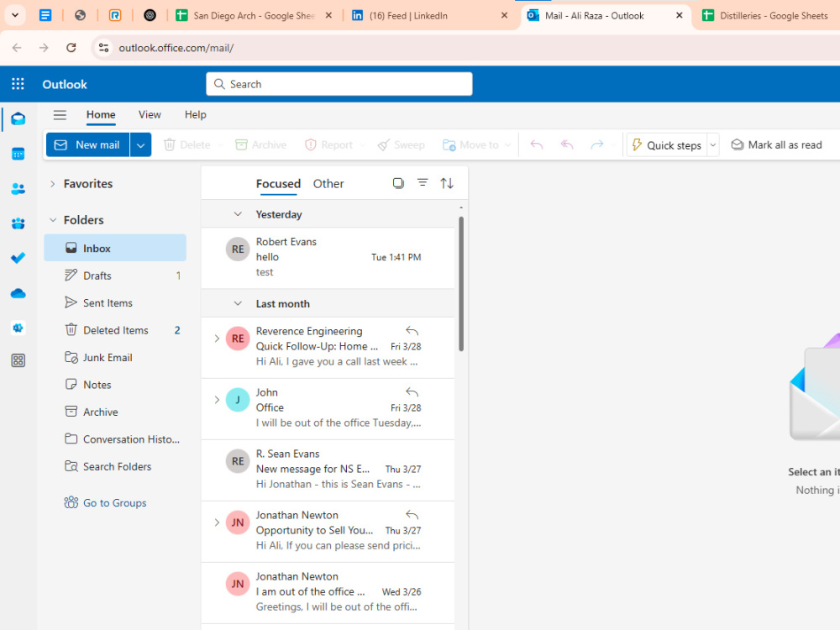Click the Reply all arrow in toolbar
The image size is (840, 630).
[567, 144]
